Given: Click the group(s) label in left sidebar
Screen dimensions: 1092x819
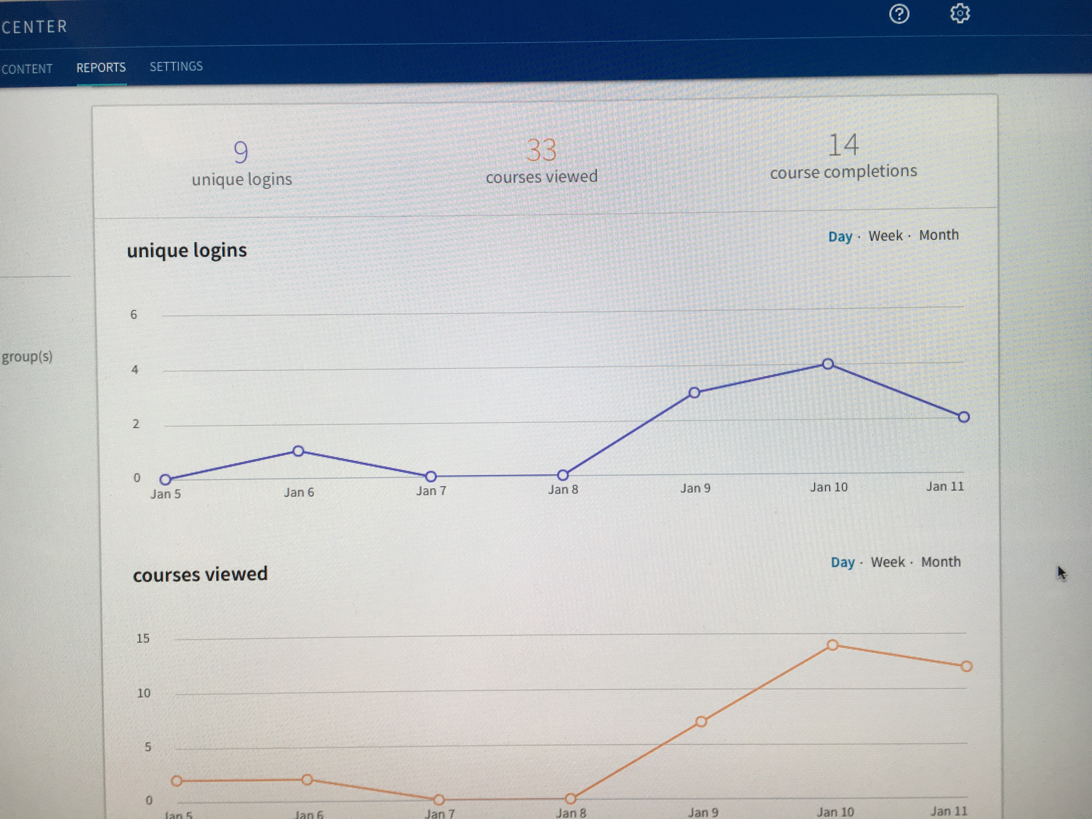Looking at the screenshot, I should (x=27, y=356).
